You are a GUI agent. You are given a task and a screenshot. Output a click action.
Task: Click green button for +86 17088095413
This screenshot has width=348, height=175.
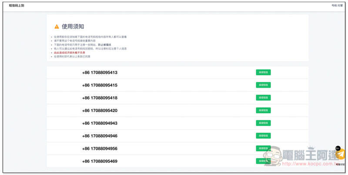263,72
